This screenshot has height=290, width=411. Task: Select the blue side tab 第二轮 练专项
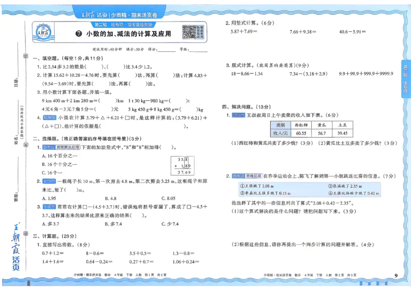coord(405,79)
